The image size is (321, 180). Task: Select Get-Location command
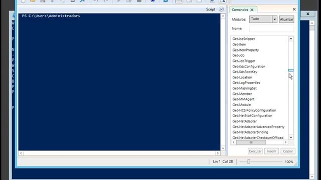point(242,77)
